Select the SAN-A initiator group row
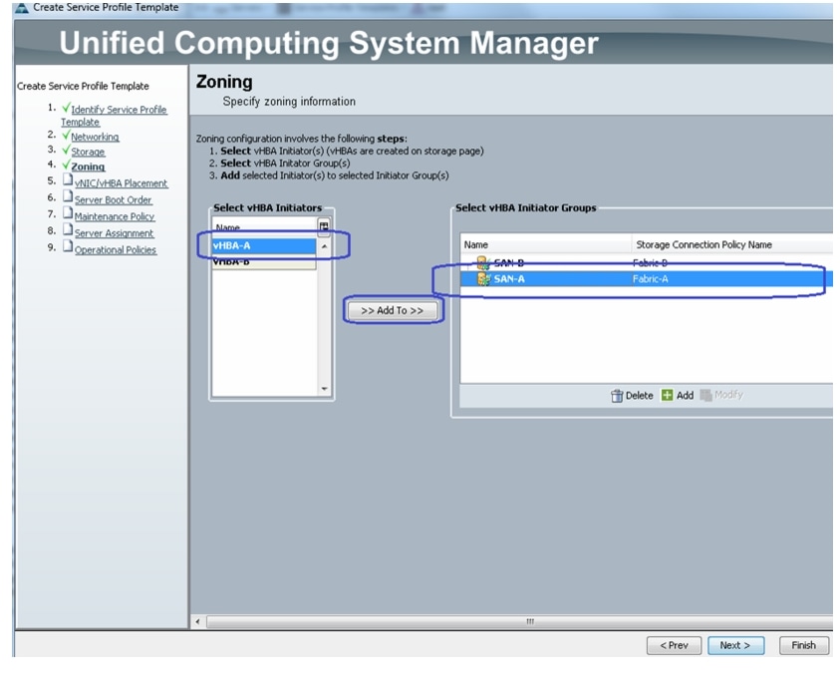 [646, 279]
